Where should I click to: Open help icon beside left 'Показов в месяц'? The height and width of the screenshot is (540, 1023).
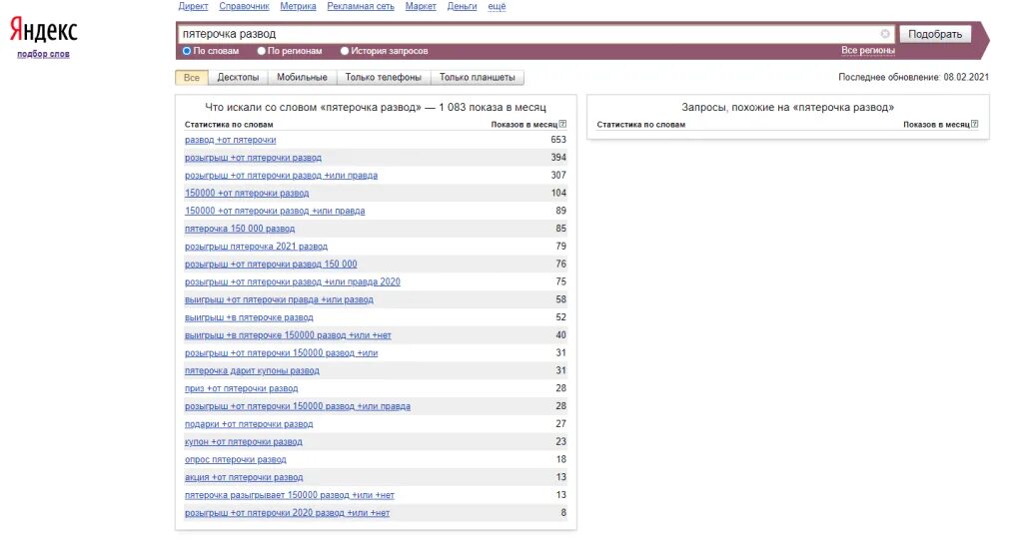pyautogui.click(x=562, y=124)
